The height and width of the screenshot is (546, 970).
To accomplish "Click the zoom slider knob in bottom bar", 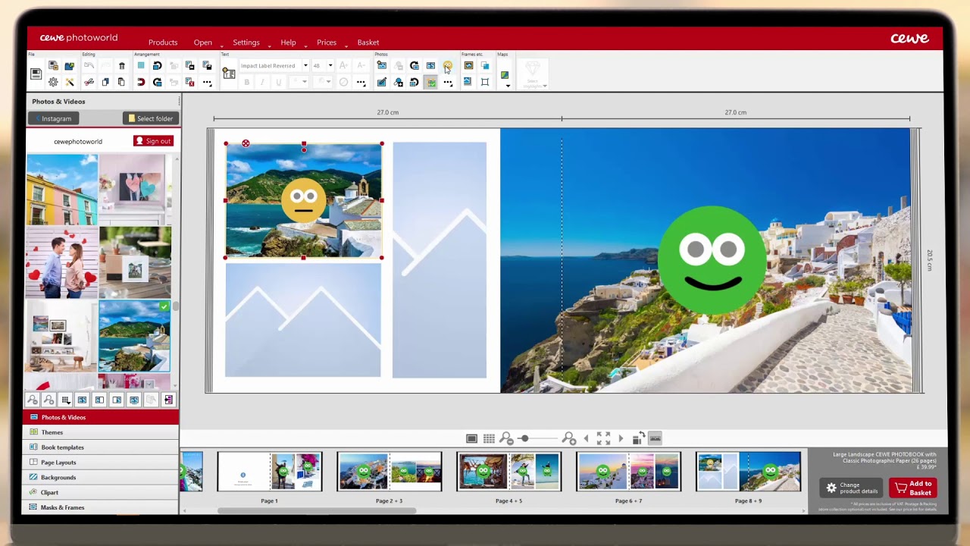I will pyautogui.click(x=524, y=438).
